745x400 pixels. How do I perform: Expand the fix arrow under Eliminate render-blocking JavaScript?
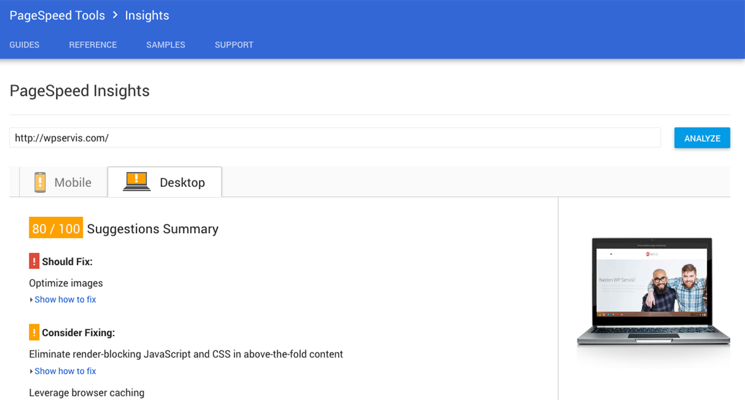pyautogui.click(x=31, y=372)
